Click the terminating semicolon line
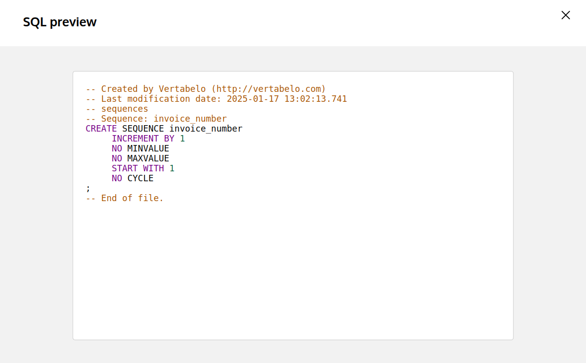586x363 pixels. coord(88,188)
